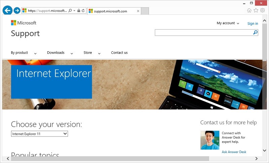The image size is (269, 163).
Task: Open the Store menu
Action: (x=88, y=53)
